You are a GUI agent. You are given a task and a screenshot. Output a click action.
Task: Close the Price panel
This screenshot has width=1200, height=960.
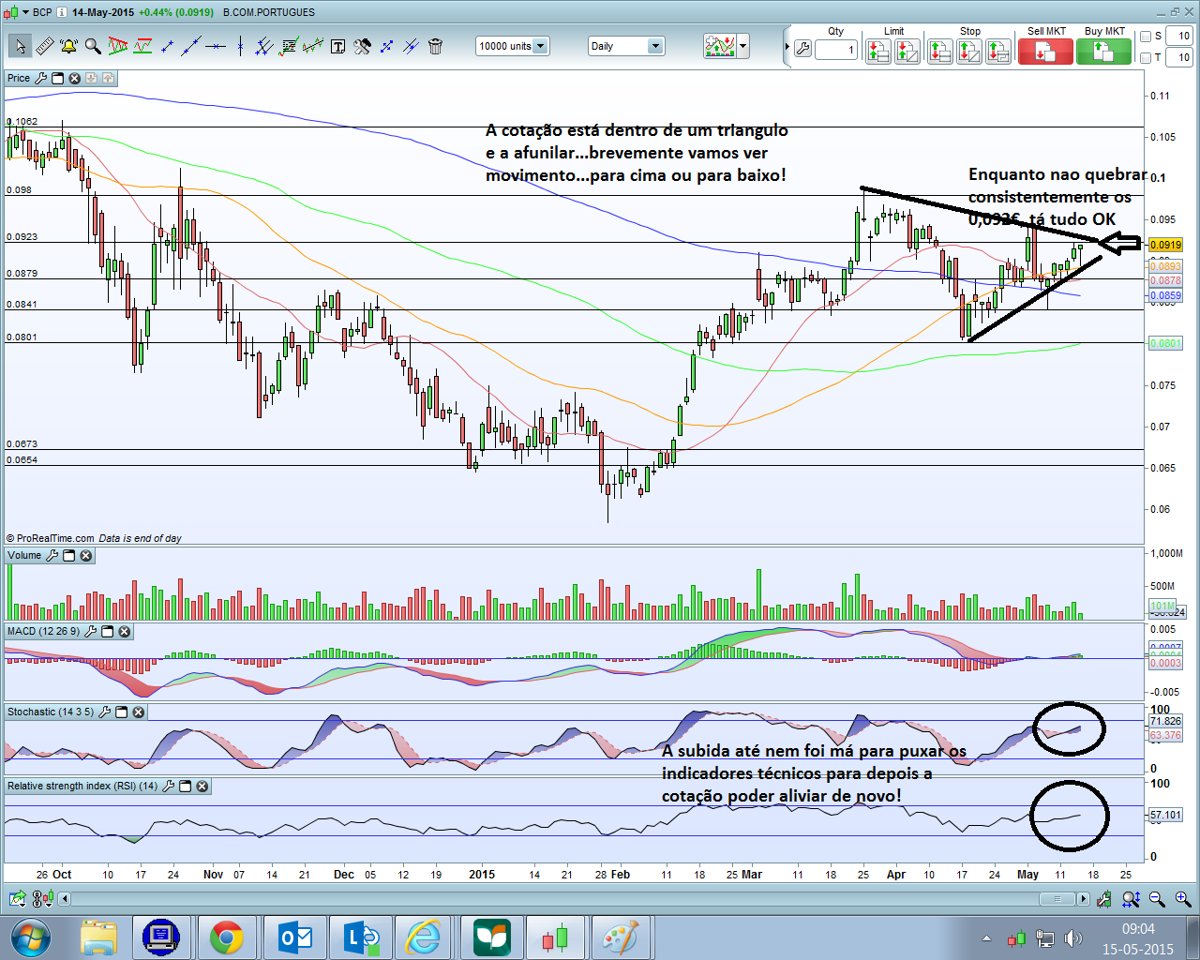(x=75, y=79)
